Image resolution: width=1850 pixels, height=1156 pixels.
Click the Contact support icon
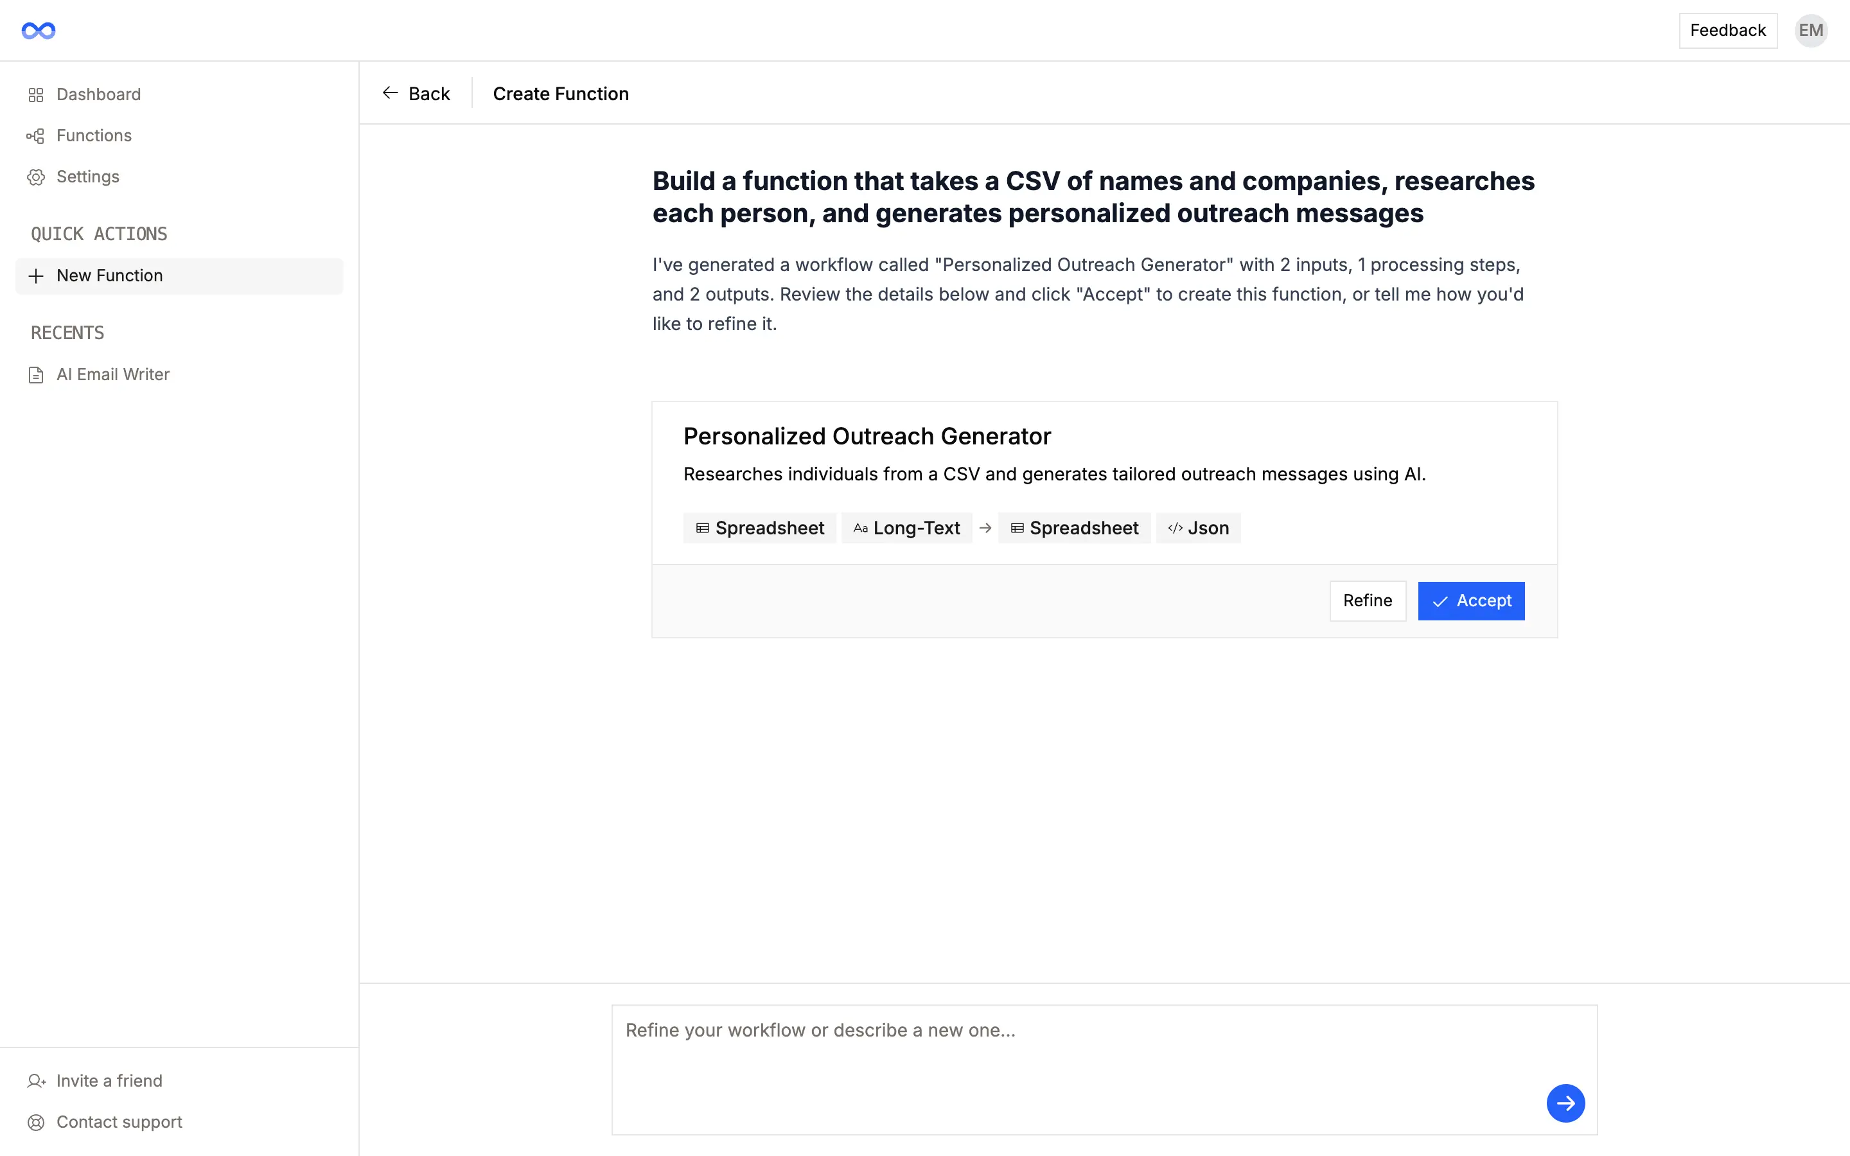click(37, 1121)
